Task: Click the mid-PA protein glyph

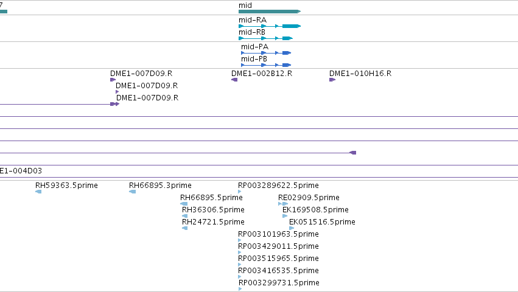Action: click(266, 53)
